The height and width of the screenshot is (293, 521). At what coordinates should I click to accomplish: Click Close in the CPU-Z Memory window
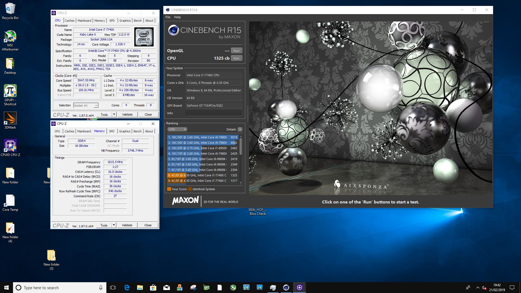(148, 225)
